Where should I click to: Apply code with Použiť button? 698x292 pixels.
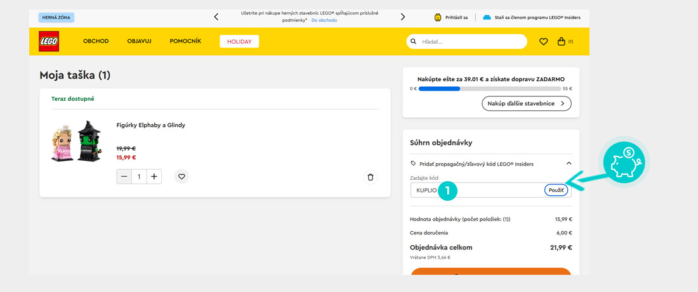click(x=556, y=190)
